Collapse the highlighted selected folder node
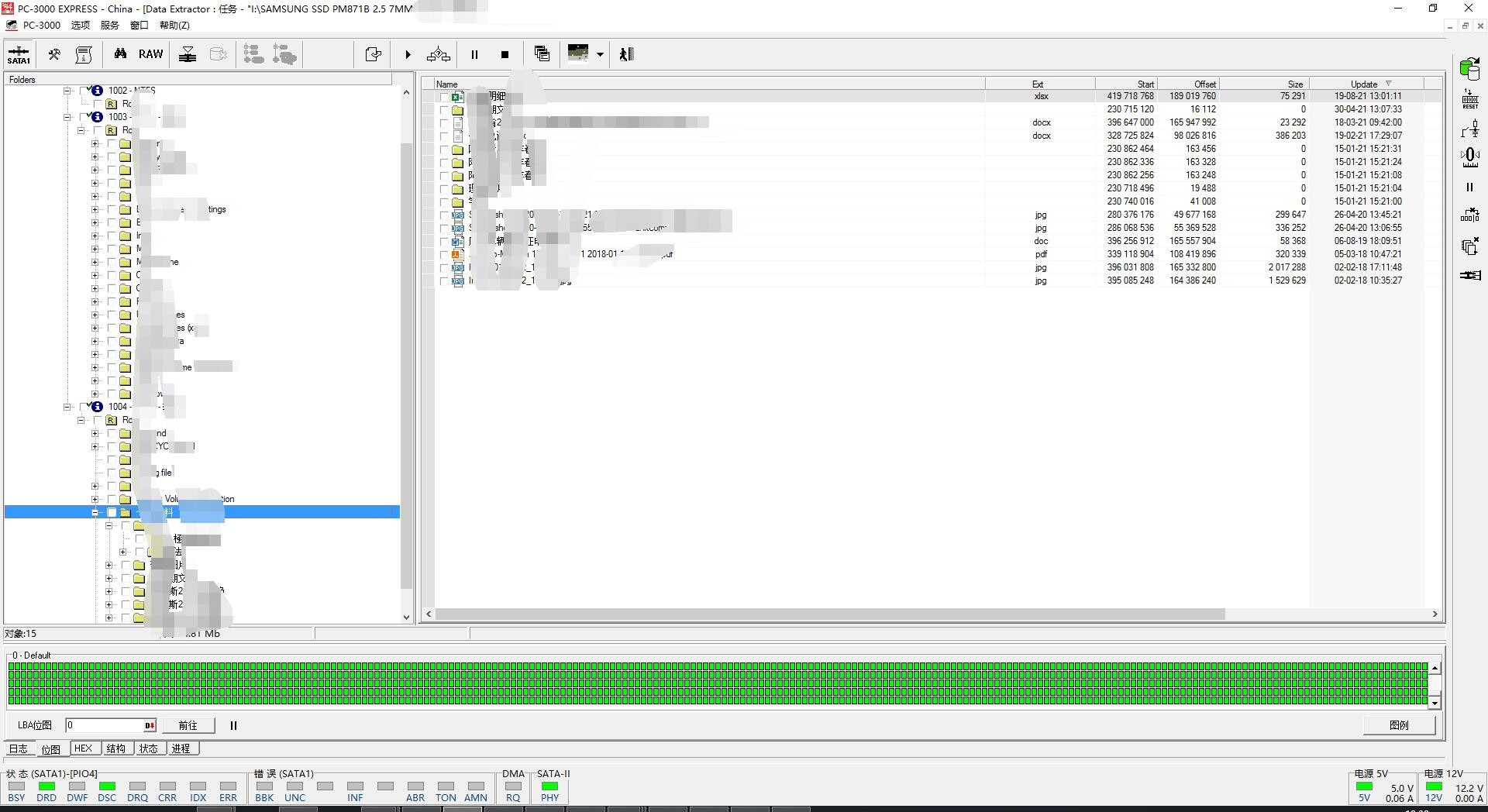The image size is (1488, 812). 95,512
